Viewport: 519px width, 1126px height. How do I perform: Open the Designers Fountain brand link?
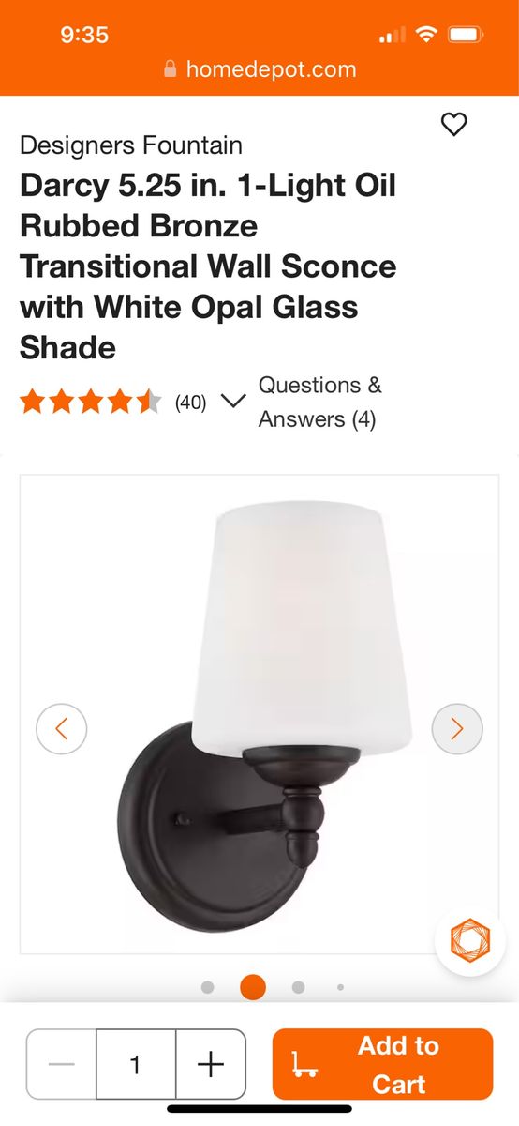tap(131, 145)
